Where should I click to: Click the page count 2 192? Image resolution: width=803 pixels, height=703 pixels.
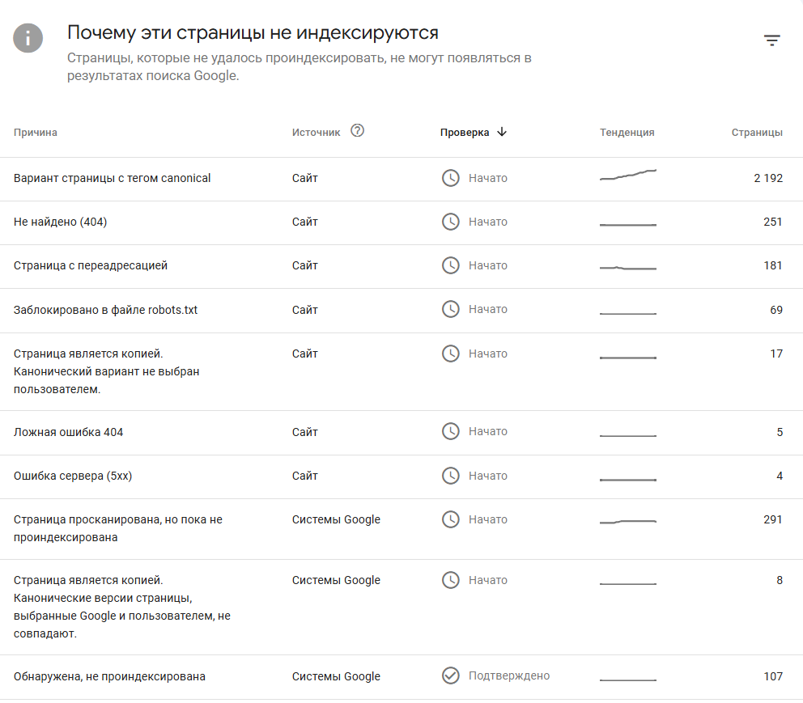[768, 178]
